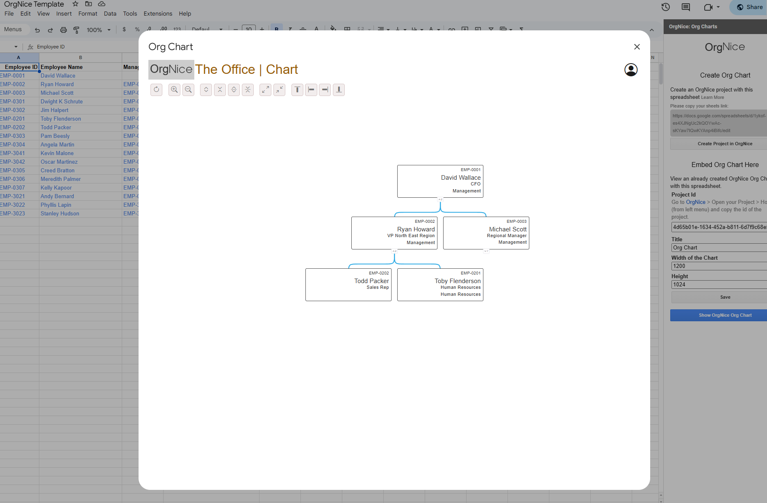Focus the Title field
Image resolution: width=767 pixels, height=503 pixels.
(x=719, y=247)
